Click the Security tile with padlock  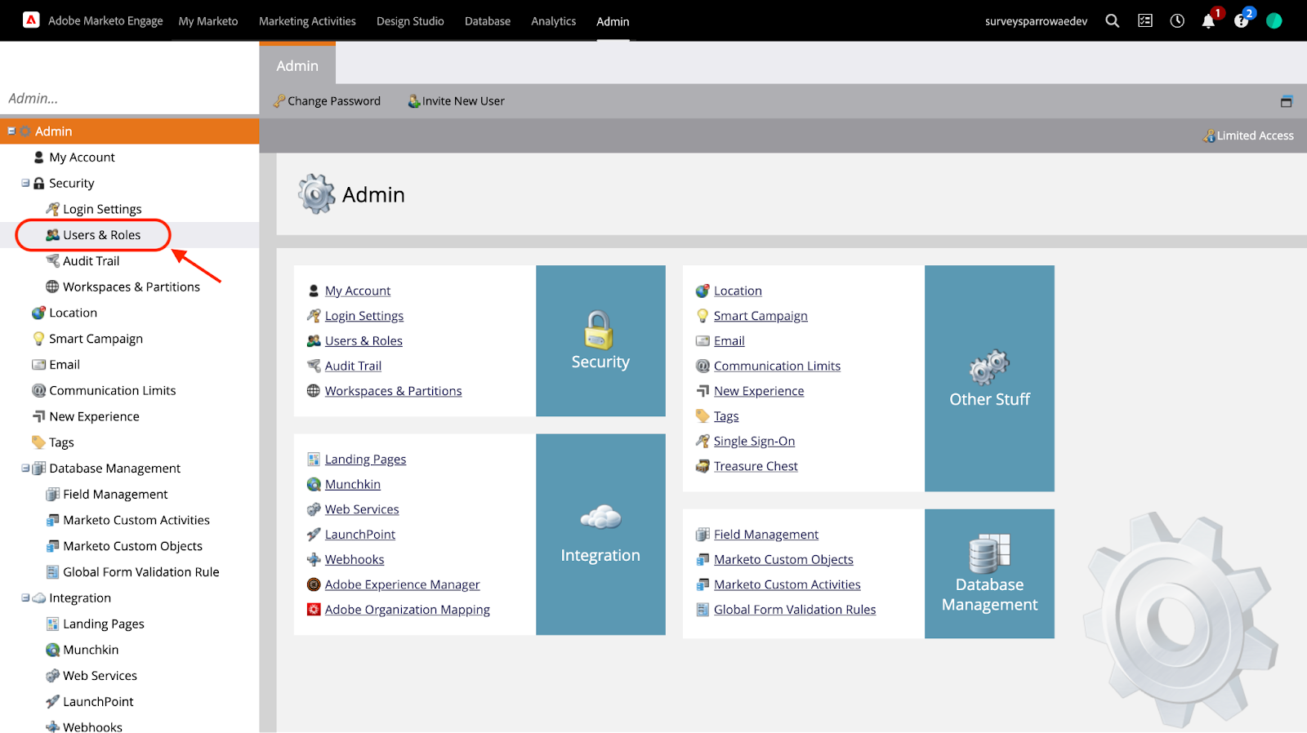click(600, 340)
